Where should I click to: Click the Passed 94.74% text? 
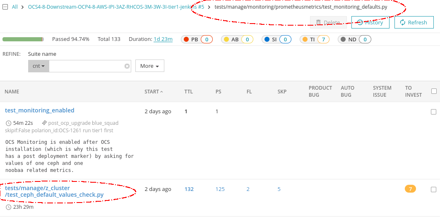click(x=71, y=39)
